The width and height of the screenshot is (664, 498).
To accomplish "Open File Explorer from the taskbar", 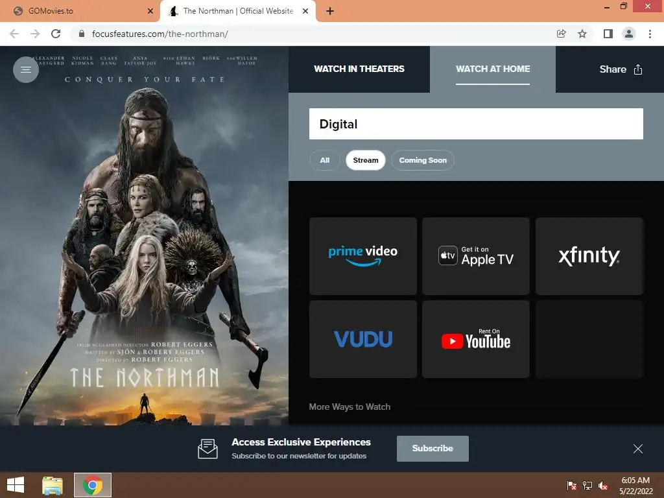I will [x=53, y=485].
